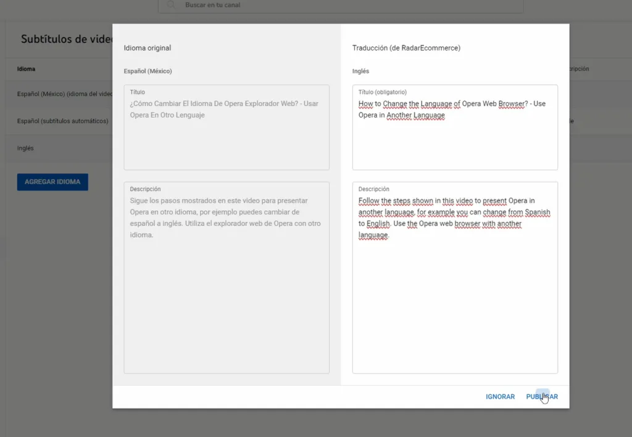Click the Idioma original heading
Image resolution: width=632 pixels, height=437 pixels.
(147, 48)
